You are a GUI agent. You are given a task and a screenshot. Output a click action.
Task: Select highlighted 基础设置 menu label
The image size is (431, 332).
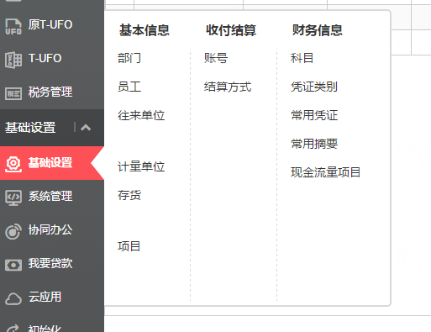(x=50, y=163)
